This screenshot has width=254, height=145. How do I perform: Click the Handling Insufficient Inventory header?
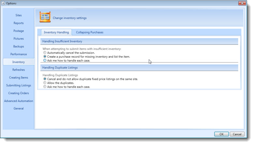coord(139,41)
